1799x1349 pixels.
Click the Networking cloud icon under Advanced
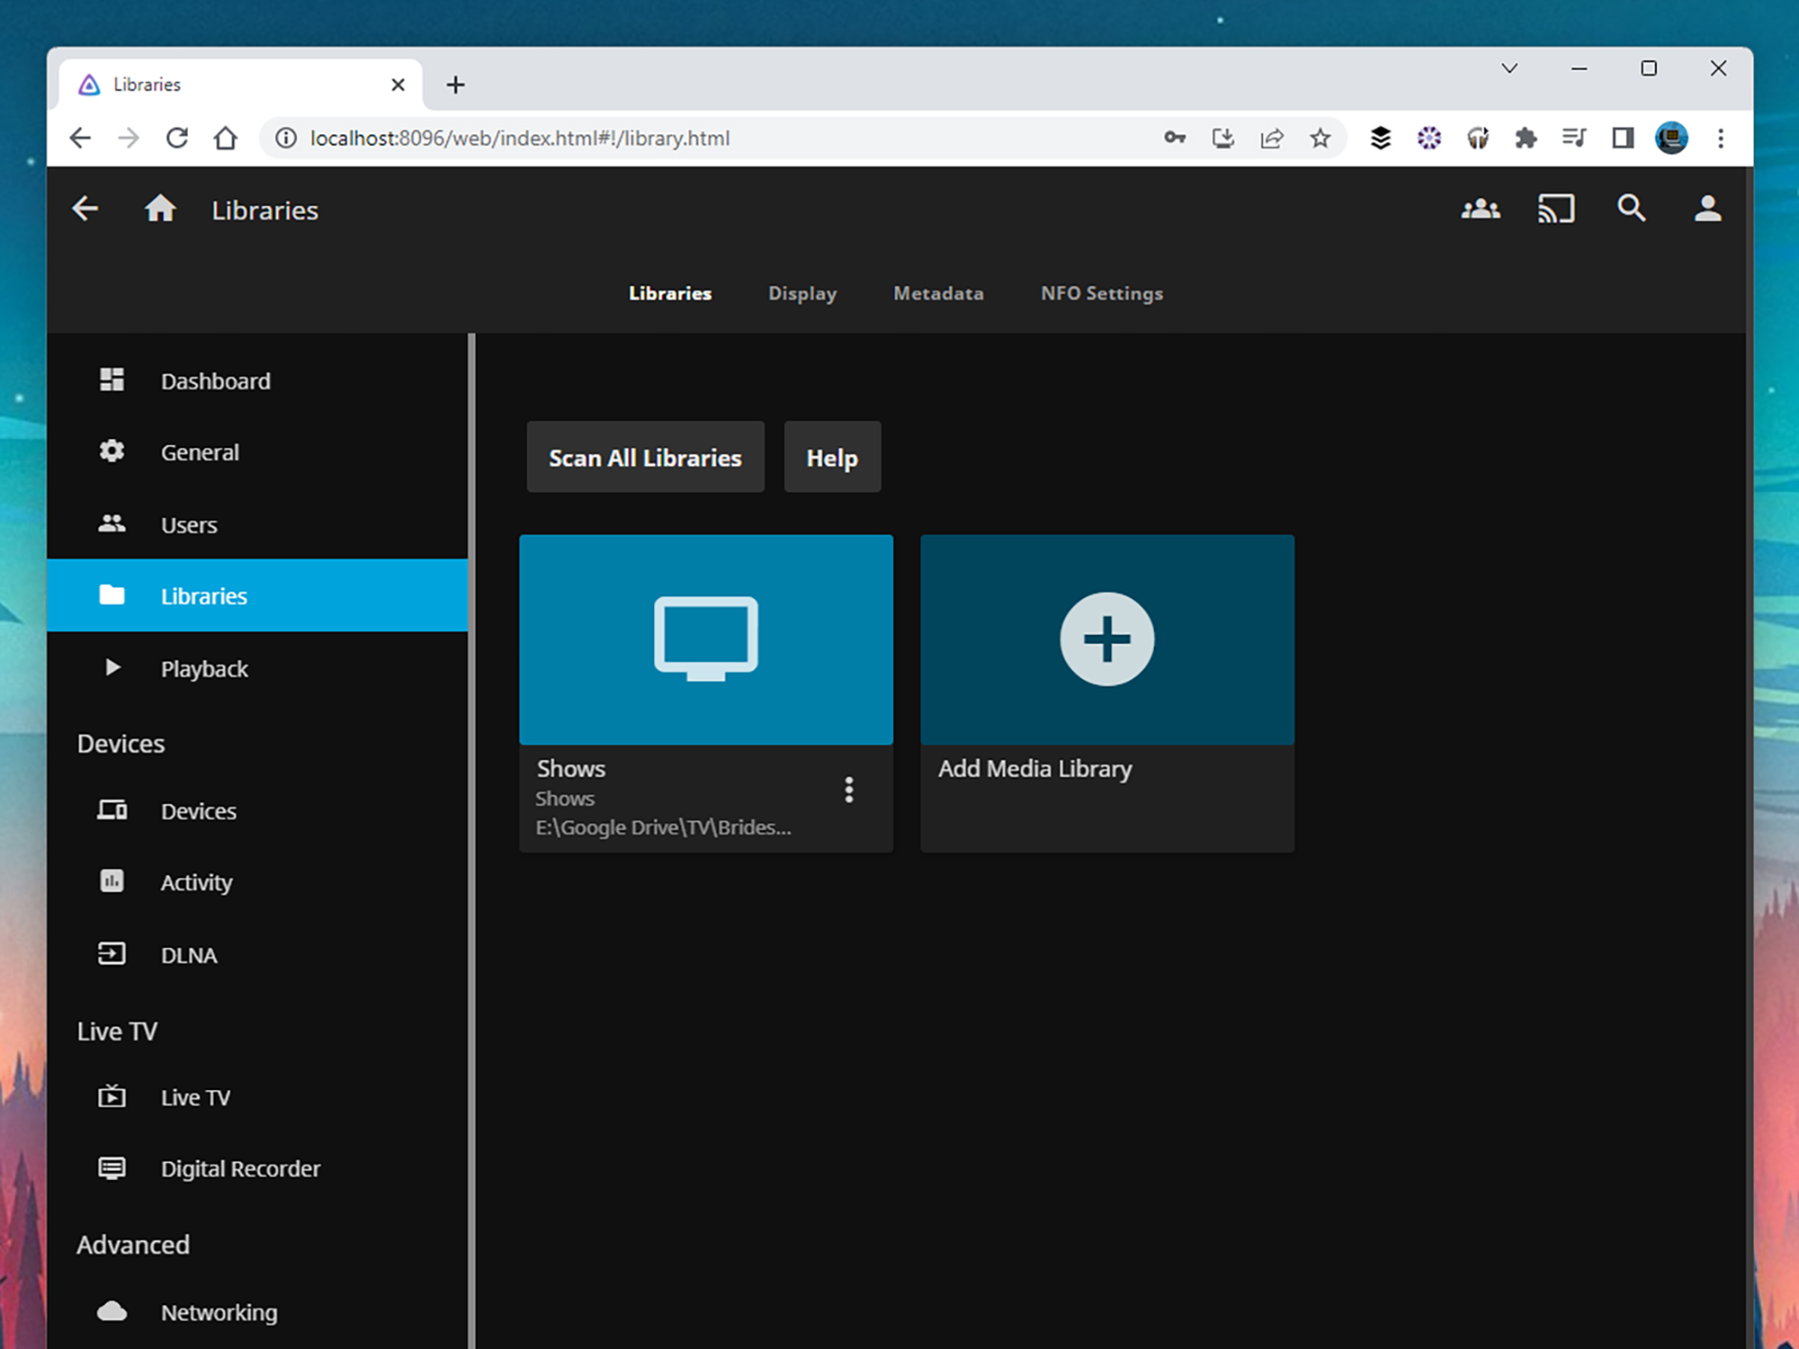coord(112,1311)
